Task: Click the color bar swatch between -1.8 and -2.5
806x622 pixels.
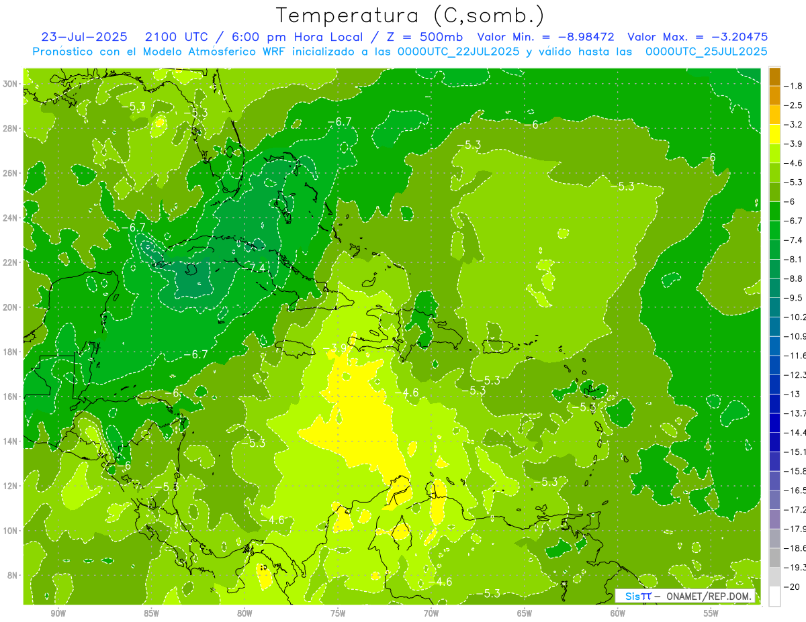Action: (774, 95)
